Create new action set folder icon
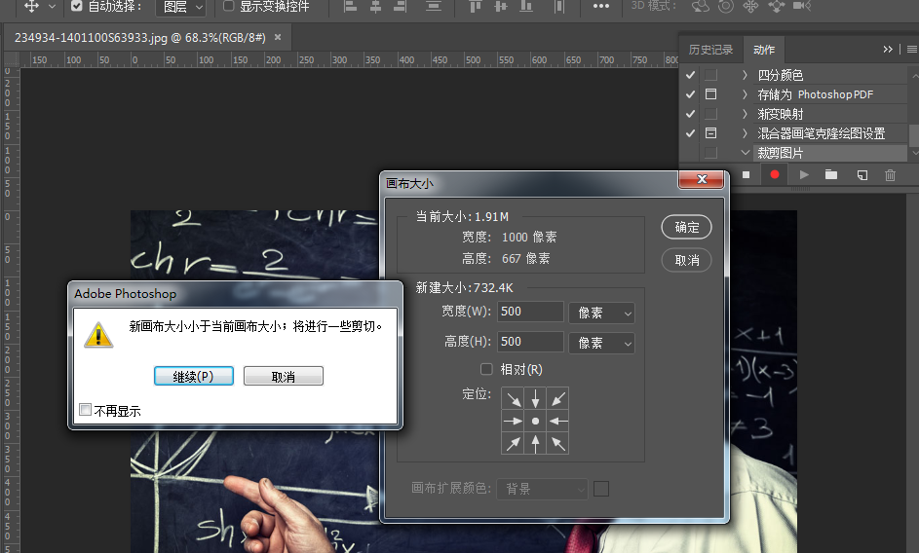Screen dimensions: 919x553 [x=831, y=174]
